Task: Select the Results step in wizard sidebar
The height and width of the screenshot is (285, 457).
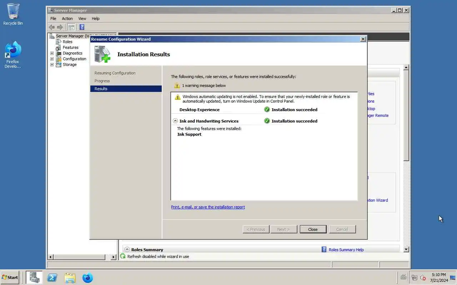Action: click(x=126, y=89)
